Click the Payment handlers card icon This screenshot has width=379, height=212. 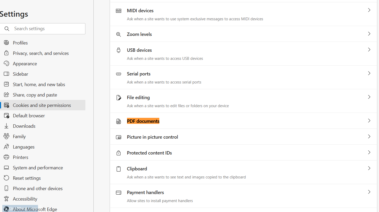click(x=118, y=192)
